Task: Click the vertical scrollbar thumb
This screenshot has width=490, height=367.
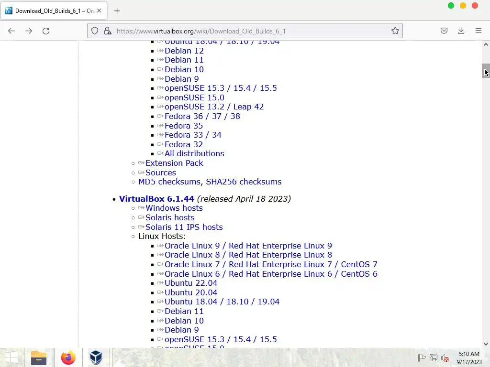Action: (x=486, y=71)
